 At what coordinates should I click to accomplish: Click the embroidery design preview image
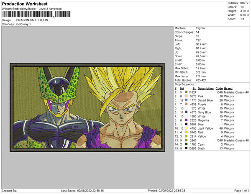[87, 107]
